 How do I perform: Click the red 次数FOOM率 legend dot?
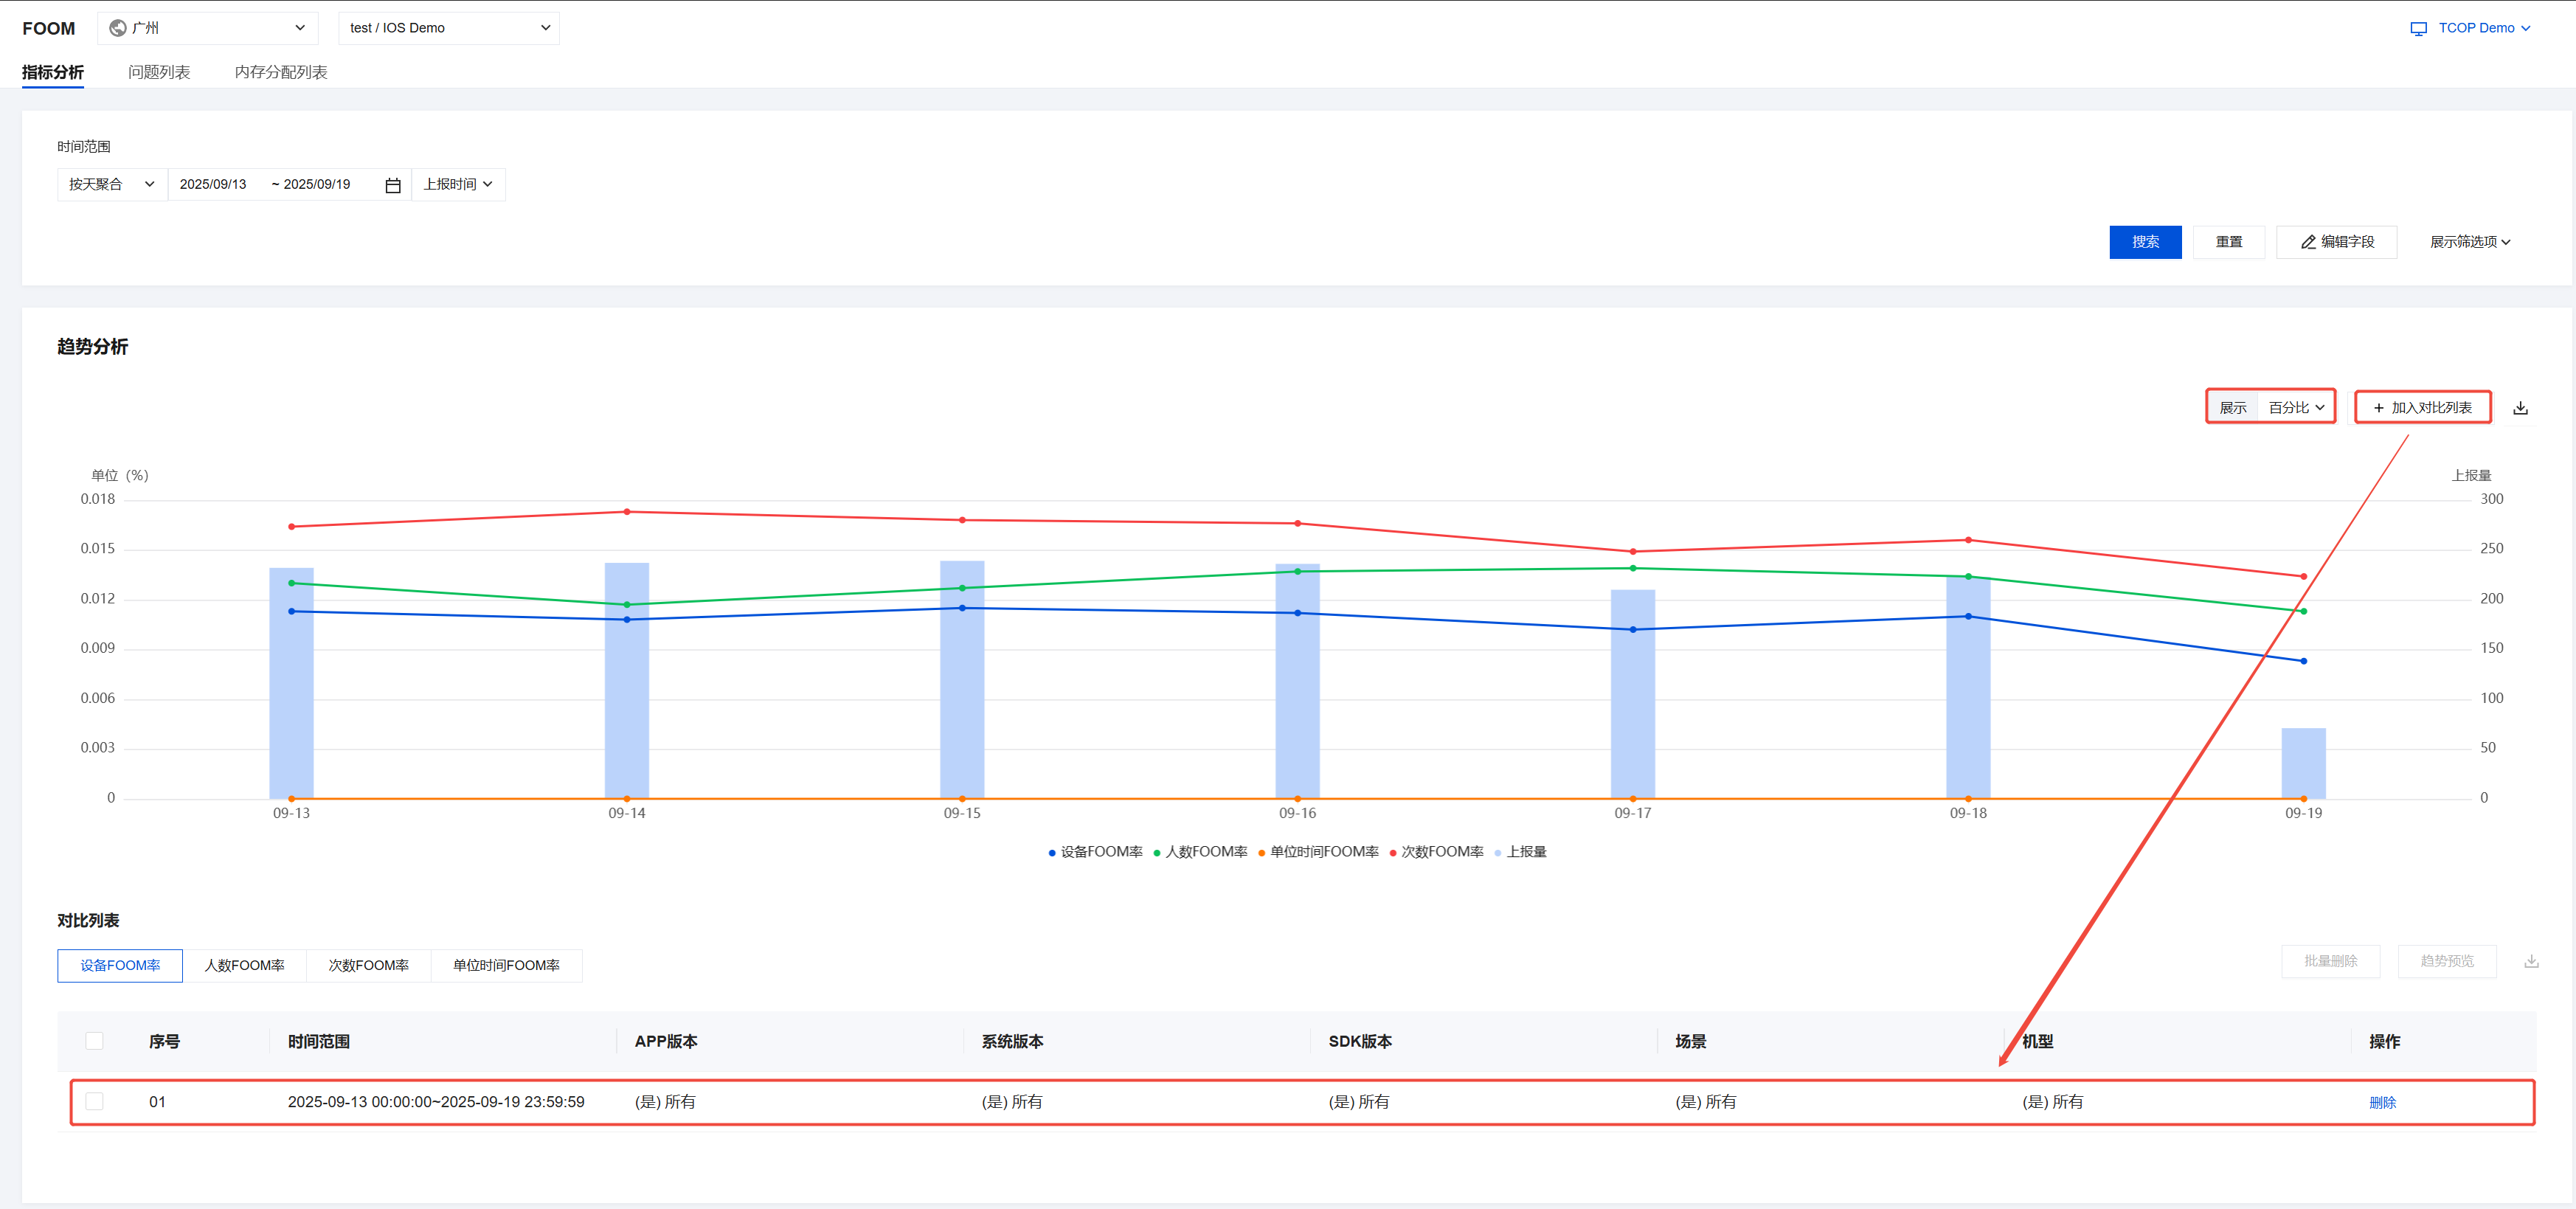pyautogui.click(x=1393, y=853)
